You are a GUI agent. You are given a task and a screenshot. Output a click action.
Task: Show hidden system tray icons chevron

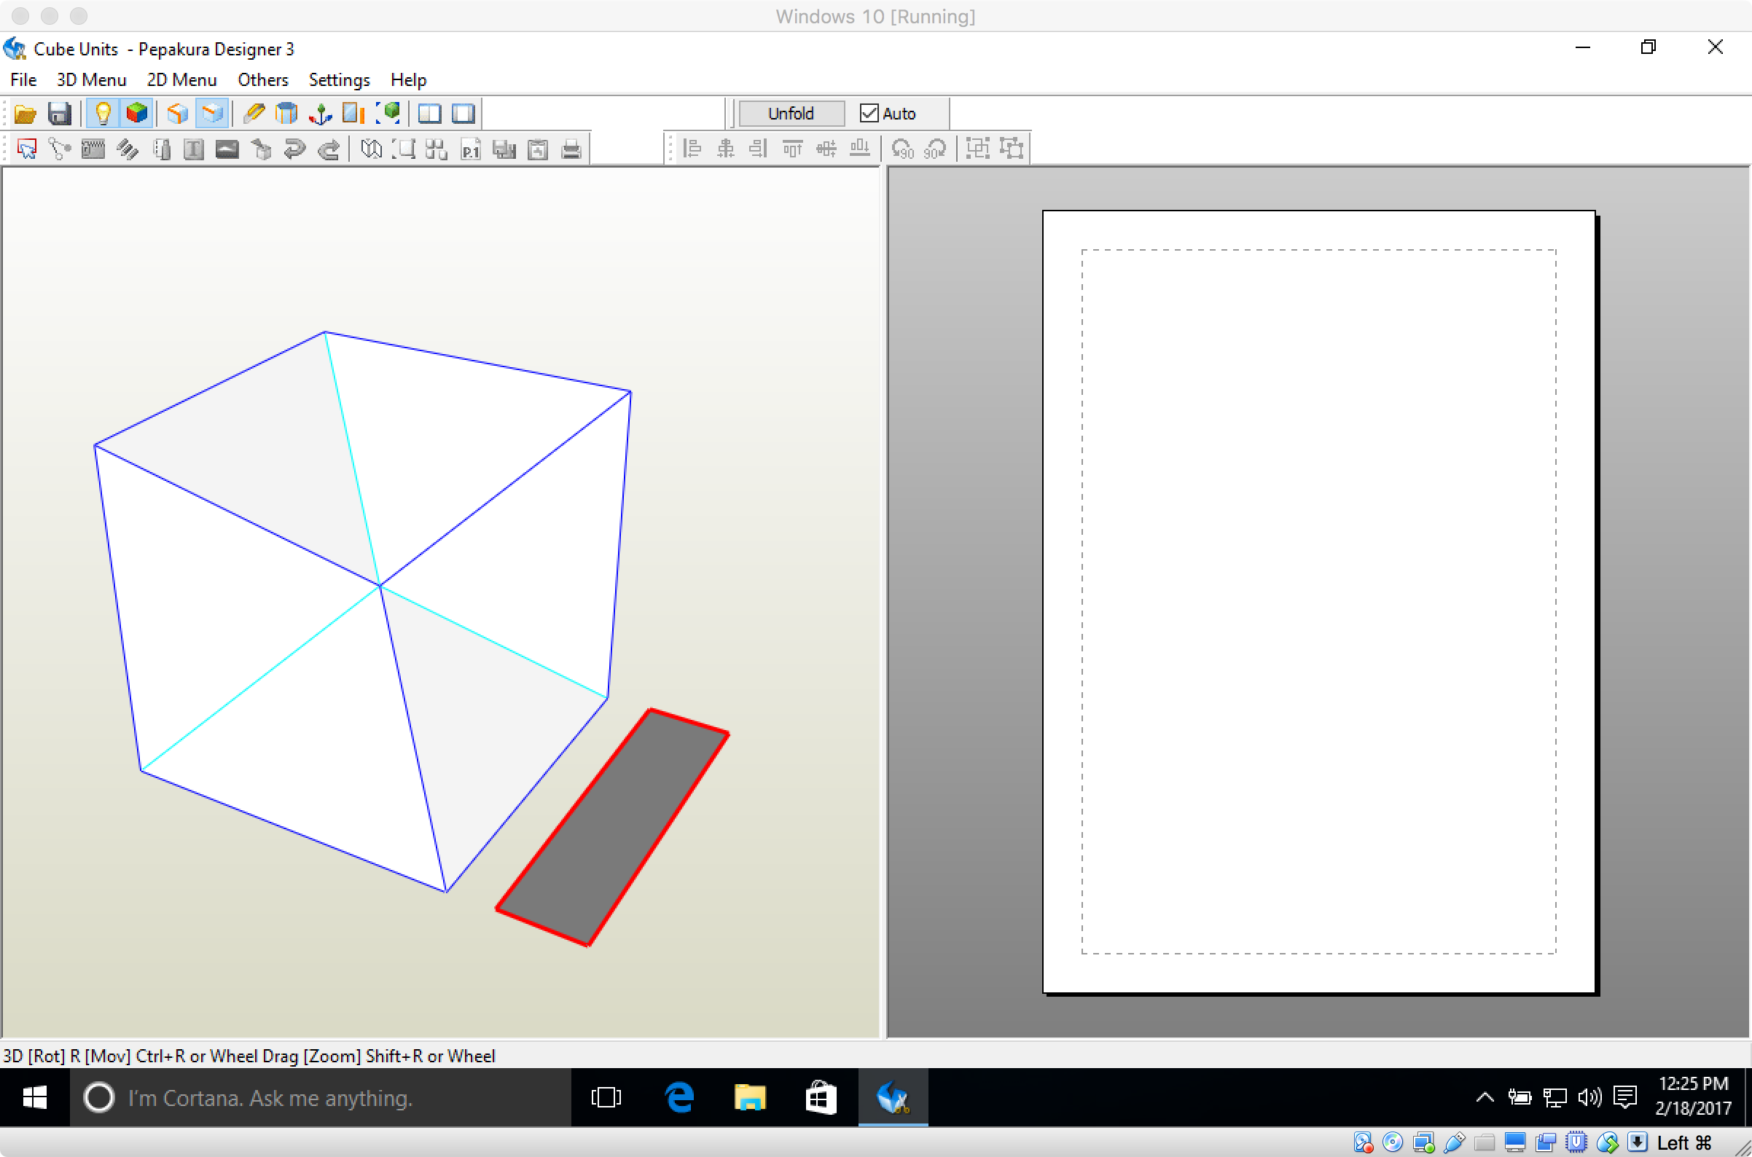[x=1485, y=1098]
